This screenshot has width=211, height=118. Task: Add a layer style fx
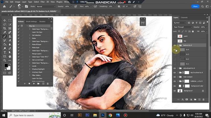(x=183, y=100)
